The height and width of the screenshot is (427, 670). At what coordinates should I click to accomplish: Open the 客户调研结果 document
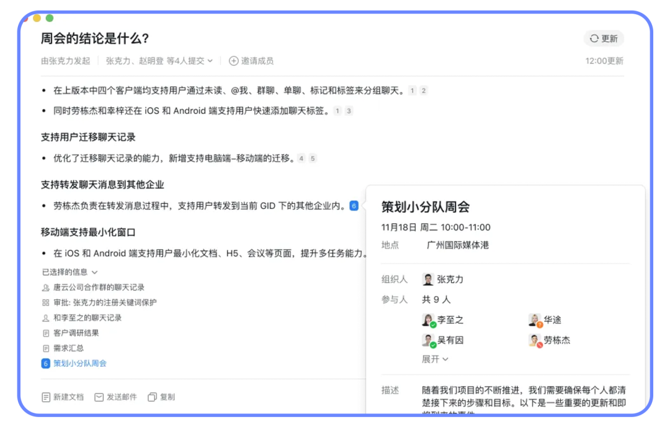pyautogui.click(x=76, y=333)
